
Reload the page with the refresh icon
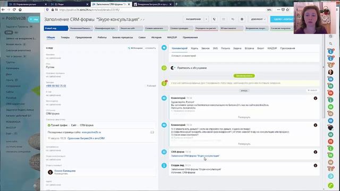click(14, 10)
